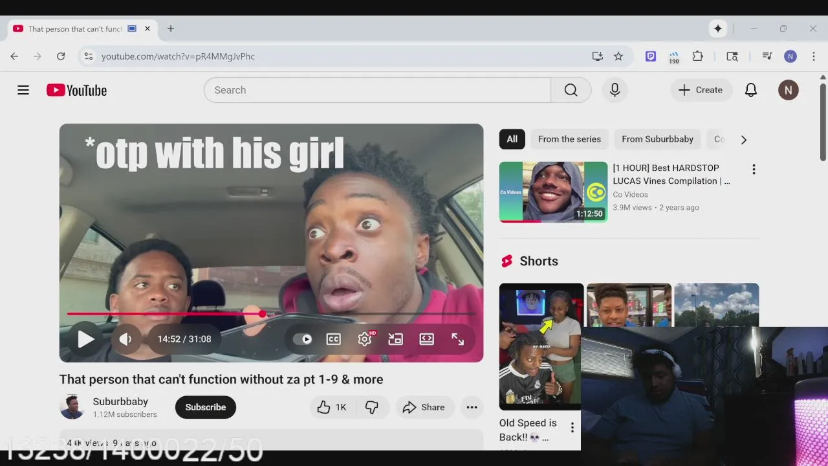Install app icon in address bar
828x466 pixels.
click(x=597, y=56)
